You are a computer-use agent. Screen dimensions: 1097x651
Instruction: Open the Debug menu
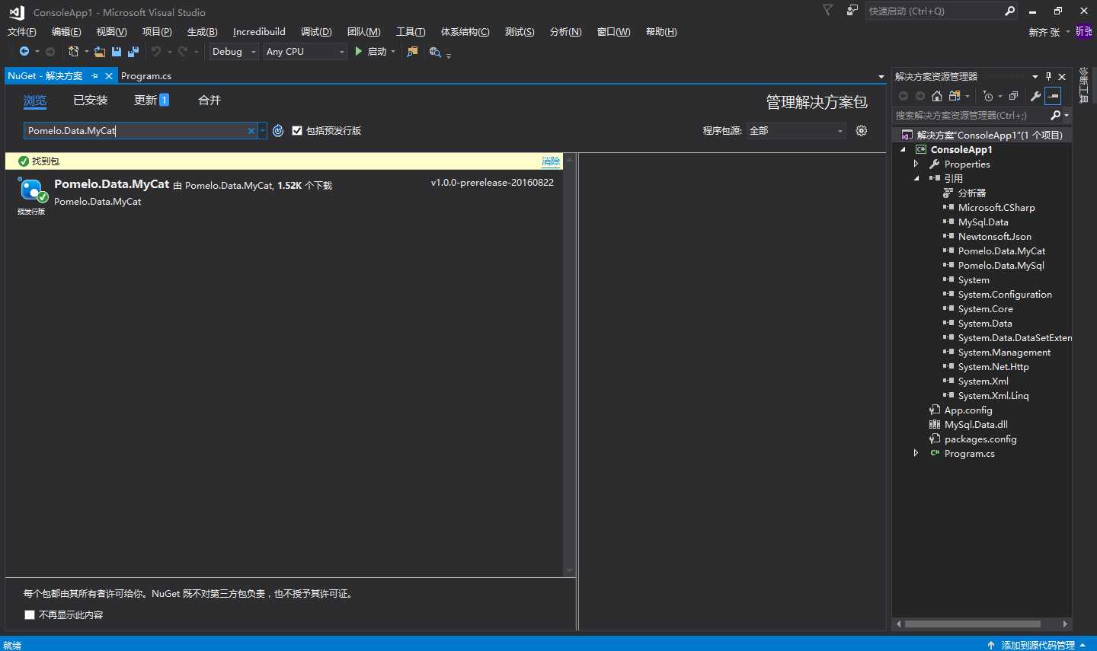tap(316, 32)
